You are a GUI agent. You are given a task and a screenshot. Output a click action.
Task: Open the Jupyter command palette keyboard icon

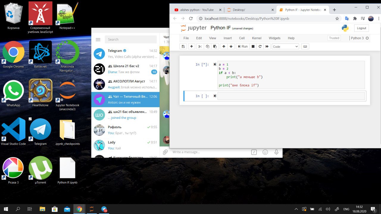tap(305, 46)
